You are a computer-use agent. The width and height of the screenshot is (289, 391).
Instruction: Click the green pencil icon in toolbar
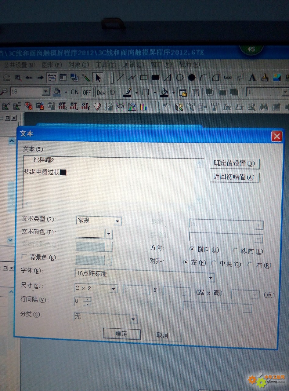coord(86,78)
